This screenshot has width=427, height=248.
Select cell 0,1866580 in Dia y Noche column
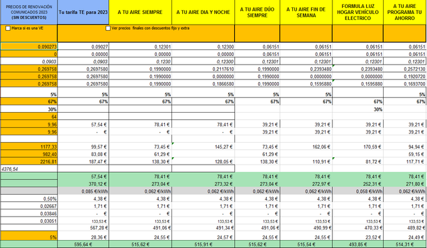coord(203,84)
